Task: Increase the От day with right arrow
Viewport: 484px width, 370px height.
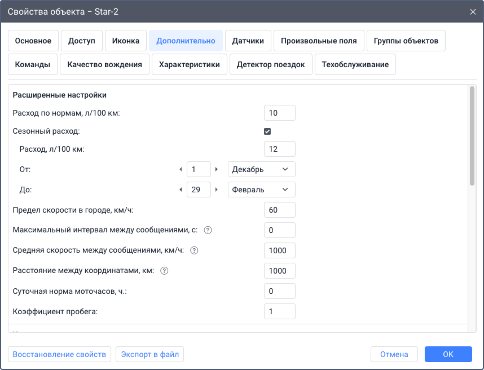Action: tap(217, 169)
